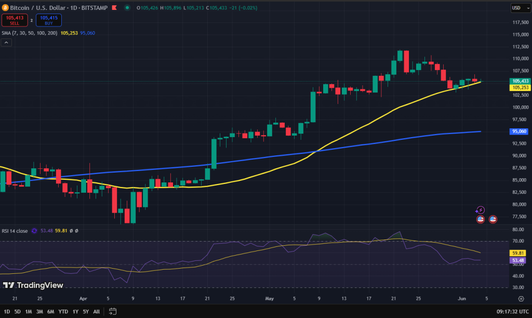The height and width of the screenshot is (318, 532).
Task: Click the yellow 59.81 RSI axis label
Action: pyautogui.click(x=518, y=253)
